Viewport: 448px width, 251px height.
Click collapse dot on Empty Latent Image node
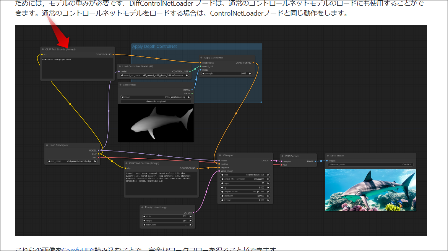142,208
